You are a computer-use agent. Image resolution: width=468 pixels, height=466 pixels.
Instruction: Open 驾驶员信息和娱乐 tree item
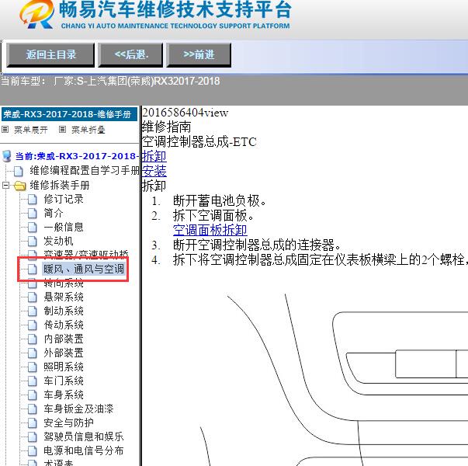pyautogui.click(x=84, y=436)
